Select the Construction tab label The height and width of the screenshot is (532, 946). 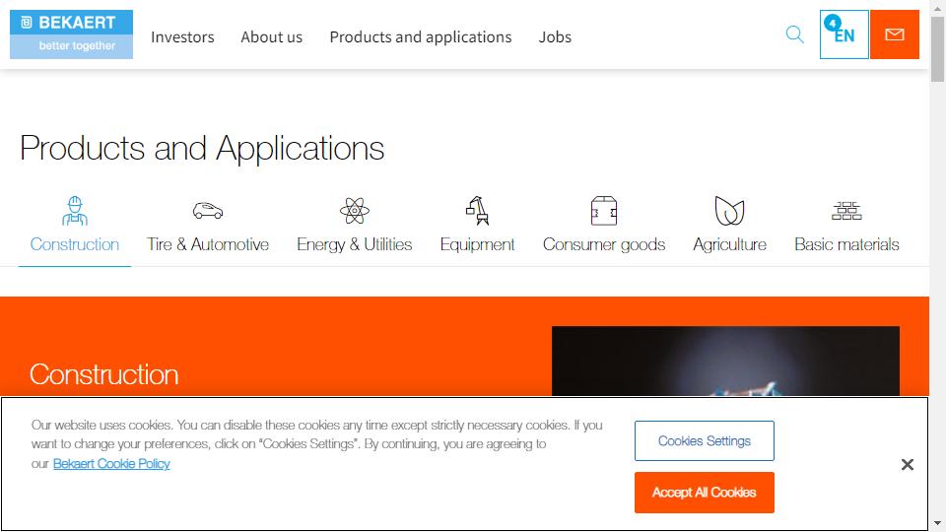point(75,244)
